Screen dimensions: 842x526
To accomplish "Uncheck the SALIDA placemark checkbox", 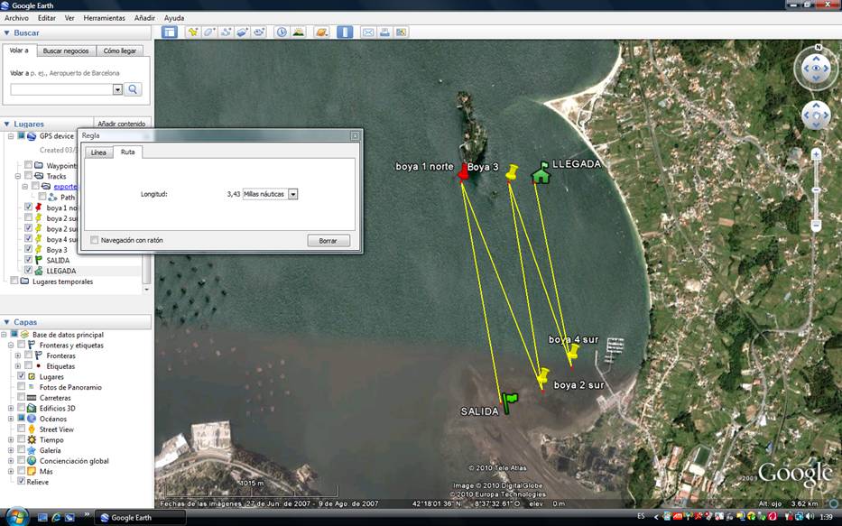I will click(x=29, y=260).
